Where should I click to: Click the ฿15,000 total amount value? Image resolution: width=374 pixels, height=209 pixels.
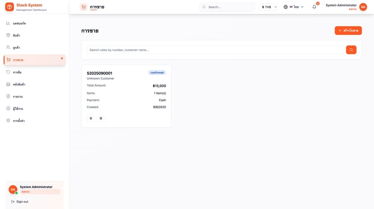tap(159, 86)
